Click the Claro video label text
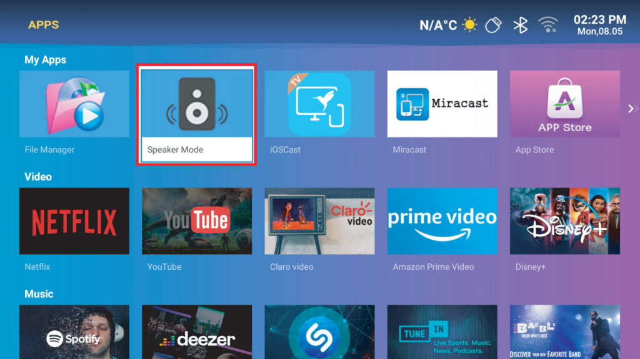The height and width of the screenshot is (359, 640). [291, 267]
